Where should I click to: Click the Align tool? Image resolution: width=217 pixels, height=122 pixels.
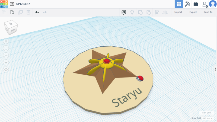(157, 12)
